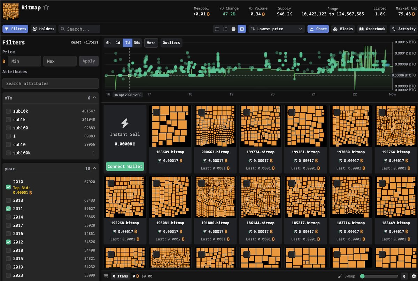Select the 30d chart range
The width and height of the screenshot is (418, 281).
tap(137, 43)
